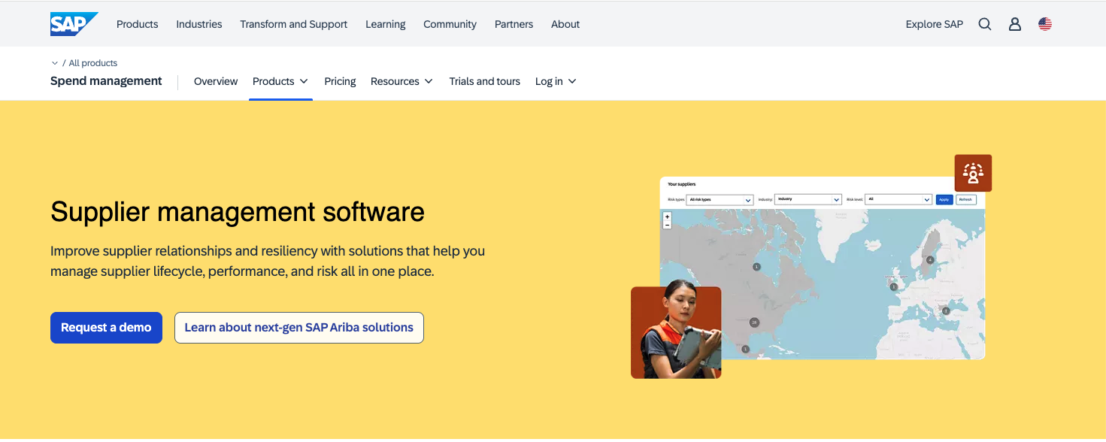Open the Industries menu
1106x442 pixels.
click(x=199, y=24)
